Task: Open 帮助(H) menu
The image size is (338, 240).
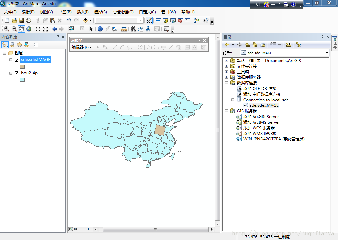Action: pos(188,12)
